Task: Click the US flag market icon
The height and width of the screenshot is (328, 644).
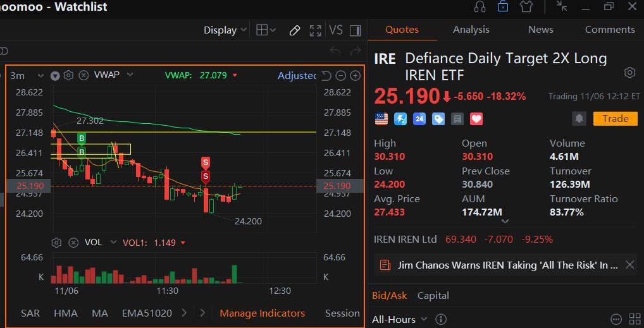Action: click(381, 119)
